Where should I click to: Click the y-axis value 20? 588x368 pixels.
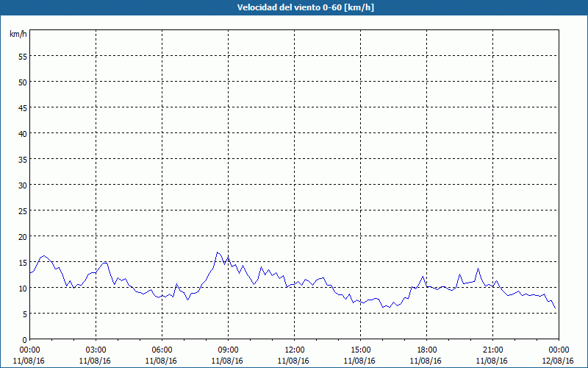pos(23,236)
